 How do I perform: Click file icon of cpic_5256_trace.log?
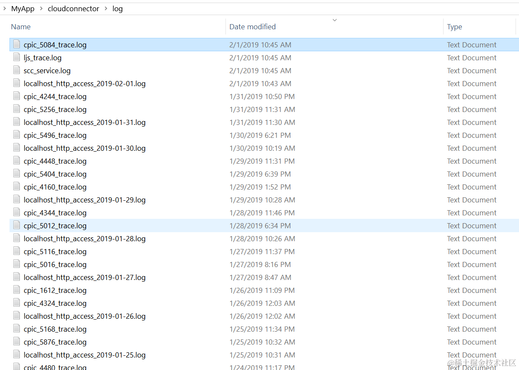click(17, 109)
